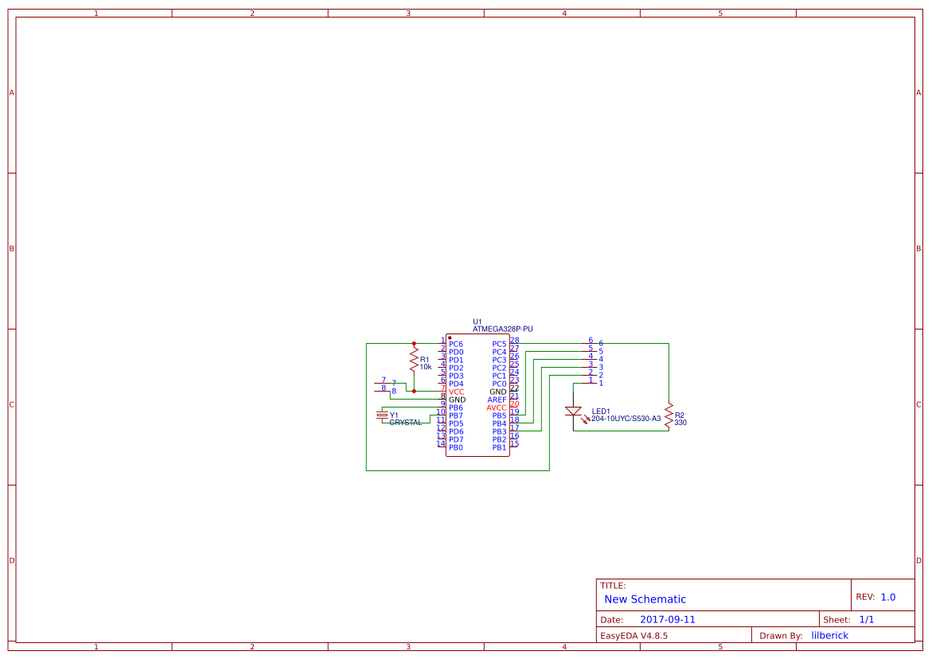Click pin number 14 beside PB0
Image resolution: width=932 pixels, height=659 pixels.
coord(441,443)
